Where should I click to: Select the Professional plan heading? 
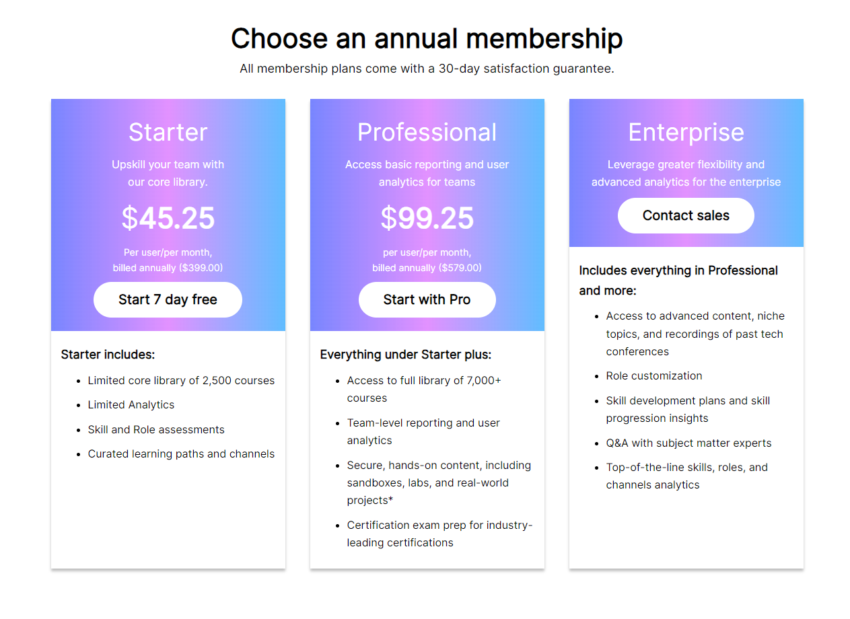click(427, 132)
